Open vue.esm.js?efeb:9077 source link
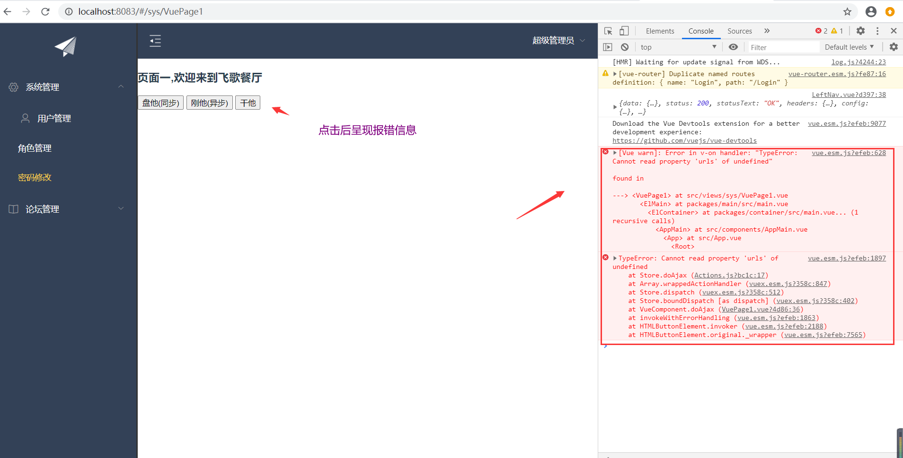The height and width of the screenshot is (458, 903). (x=847, y=123)
